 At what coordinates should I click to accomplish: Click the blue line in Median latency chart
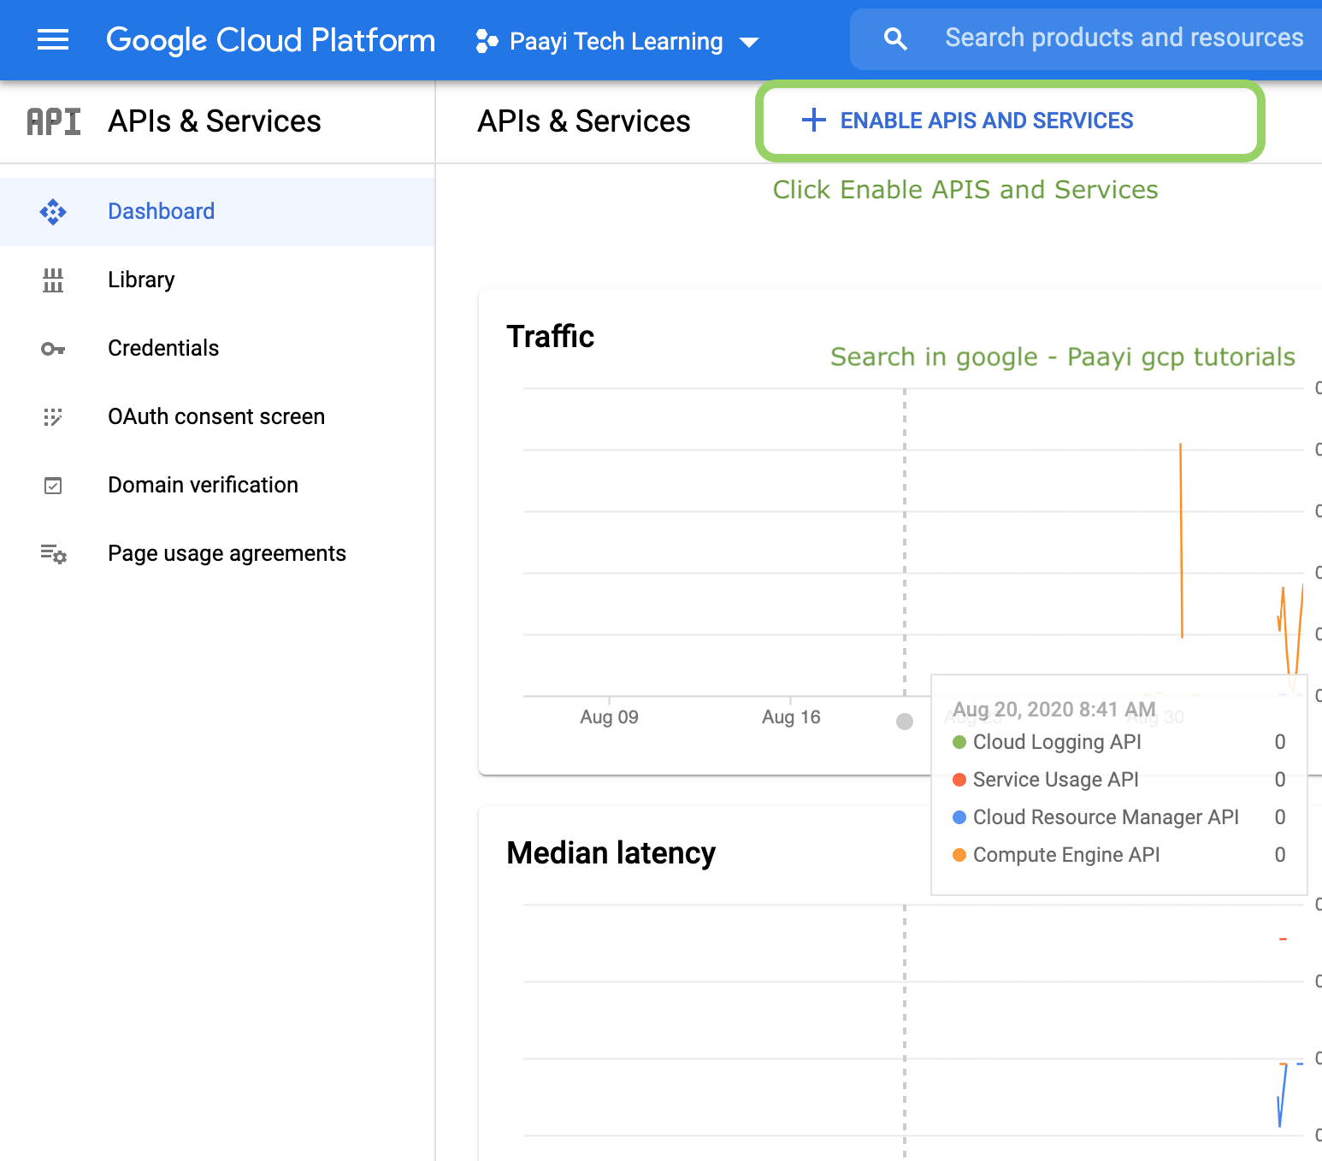[1282, 1096]
